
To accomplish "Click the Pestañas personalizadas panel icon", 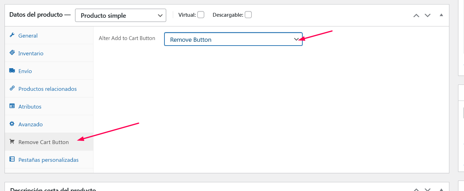I will tap(12, 159).
